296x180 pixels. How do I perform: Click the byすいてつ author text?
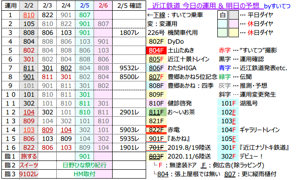[277, 6]
